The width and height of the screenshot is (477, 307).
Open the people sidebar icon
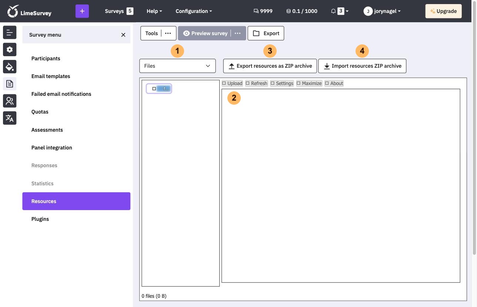pyautogui.click(x=10, y=101)
